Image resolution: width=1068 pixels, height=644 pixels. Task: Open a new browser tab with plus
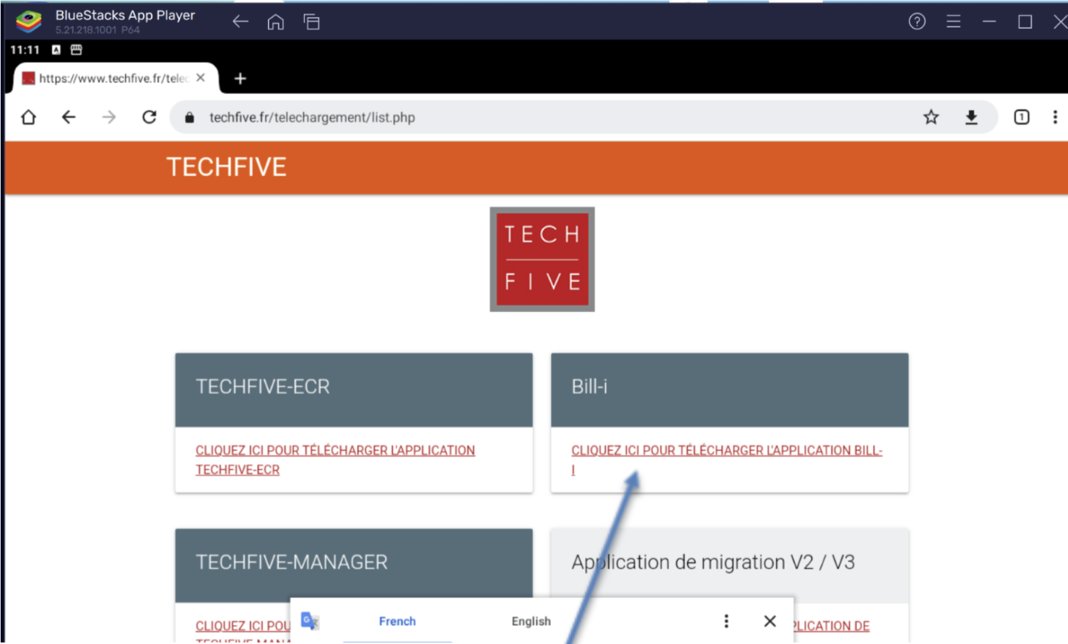[x=240, y=78]
